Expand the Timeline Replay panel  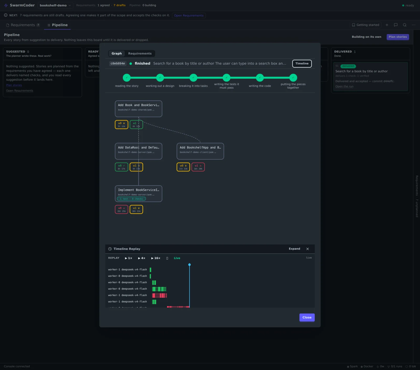point(294,249)
